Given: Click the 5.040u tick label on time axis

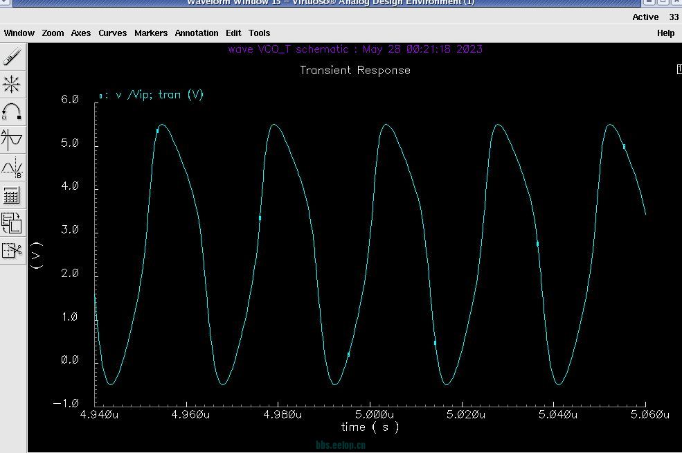Looking at the screenshot, I should (558, 414).
